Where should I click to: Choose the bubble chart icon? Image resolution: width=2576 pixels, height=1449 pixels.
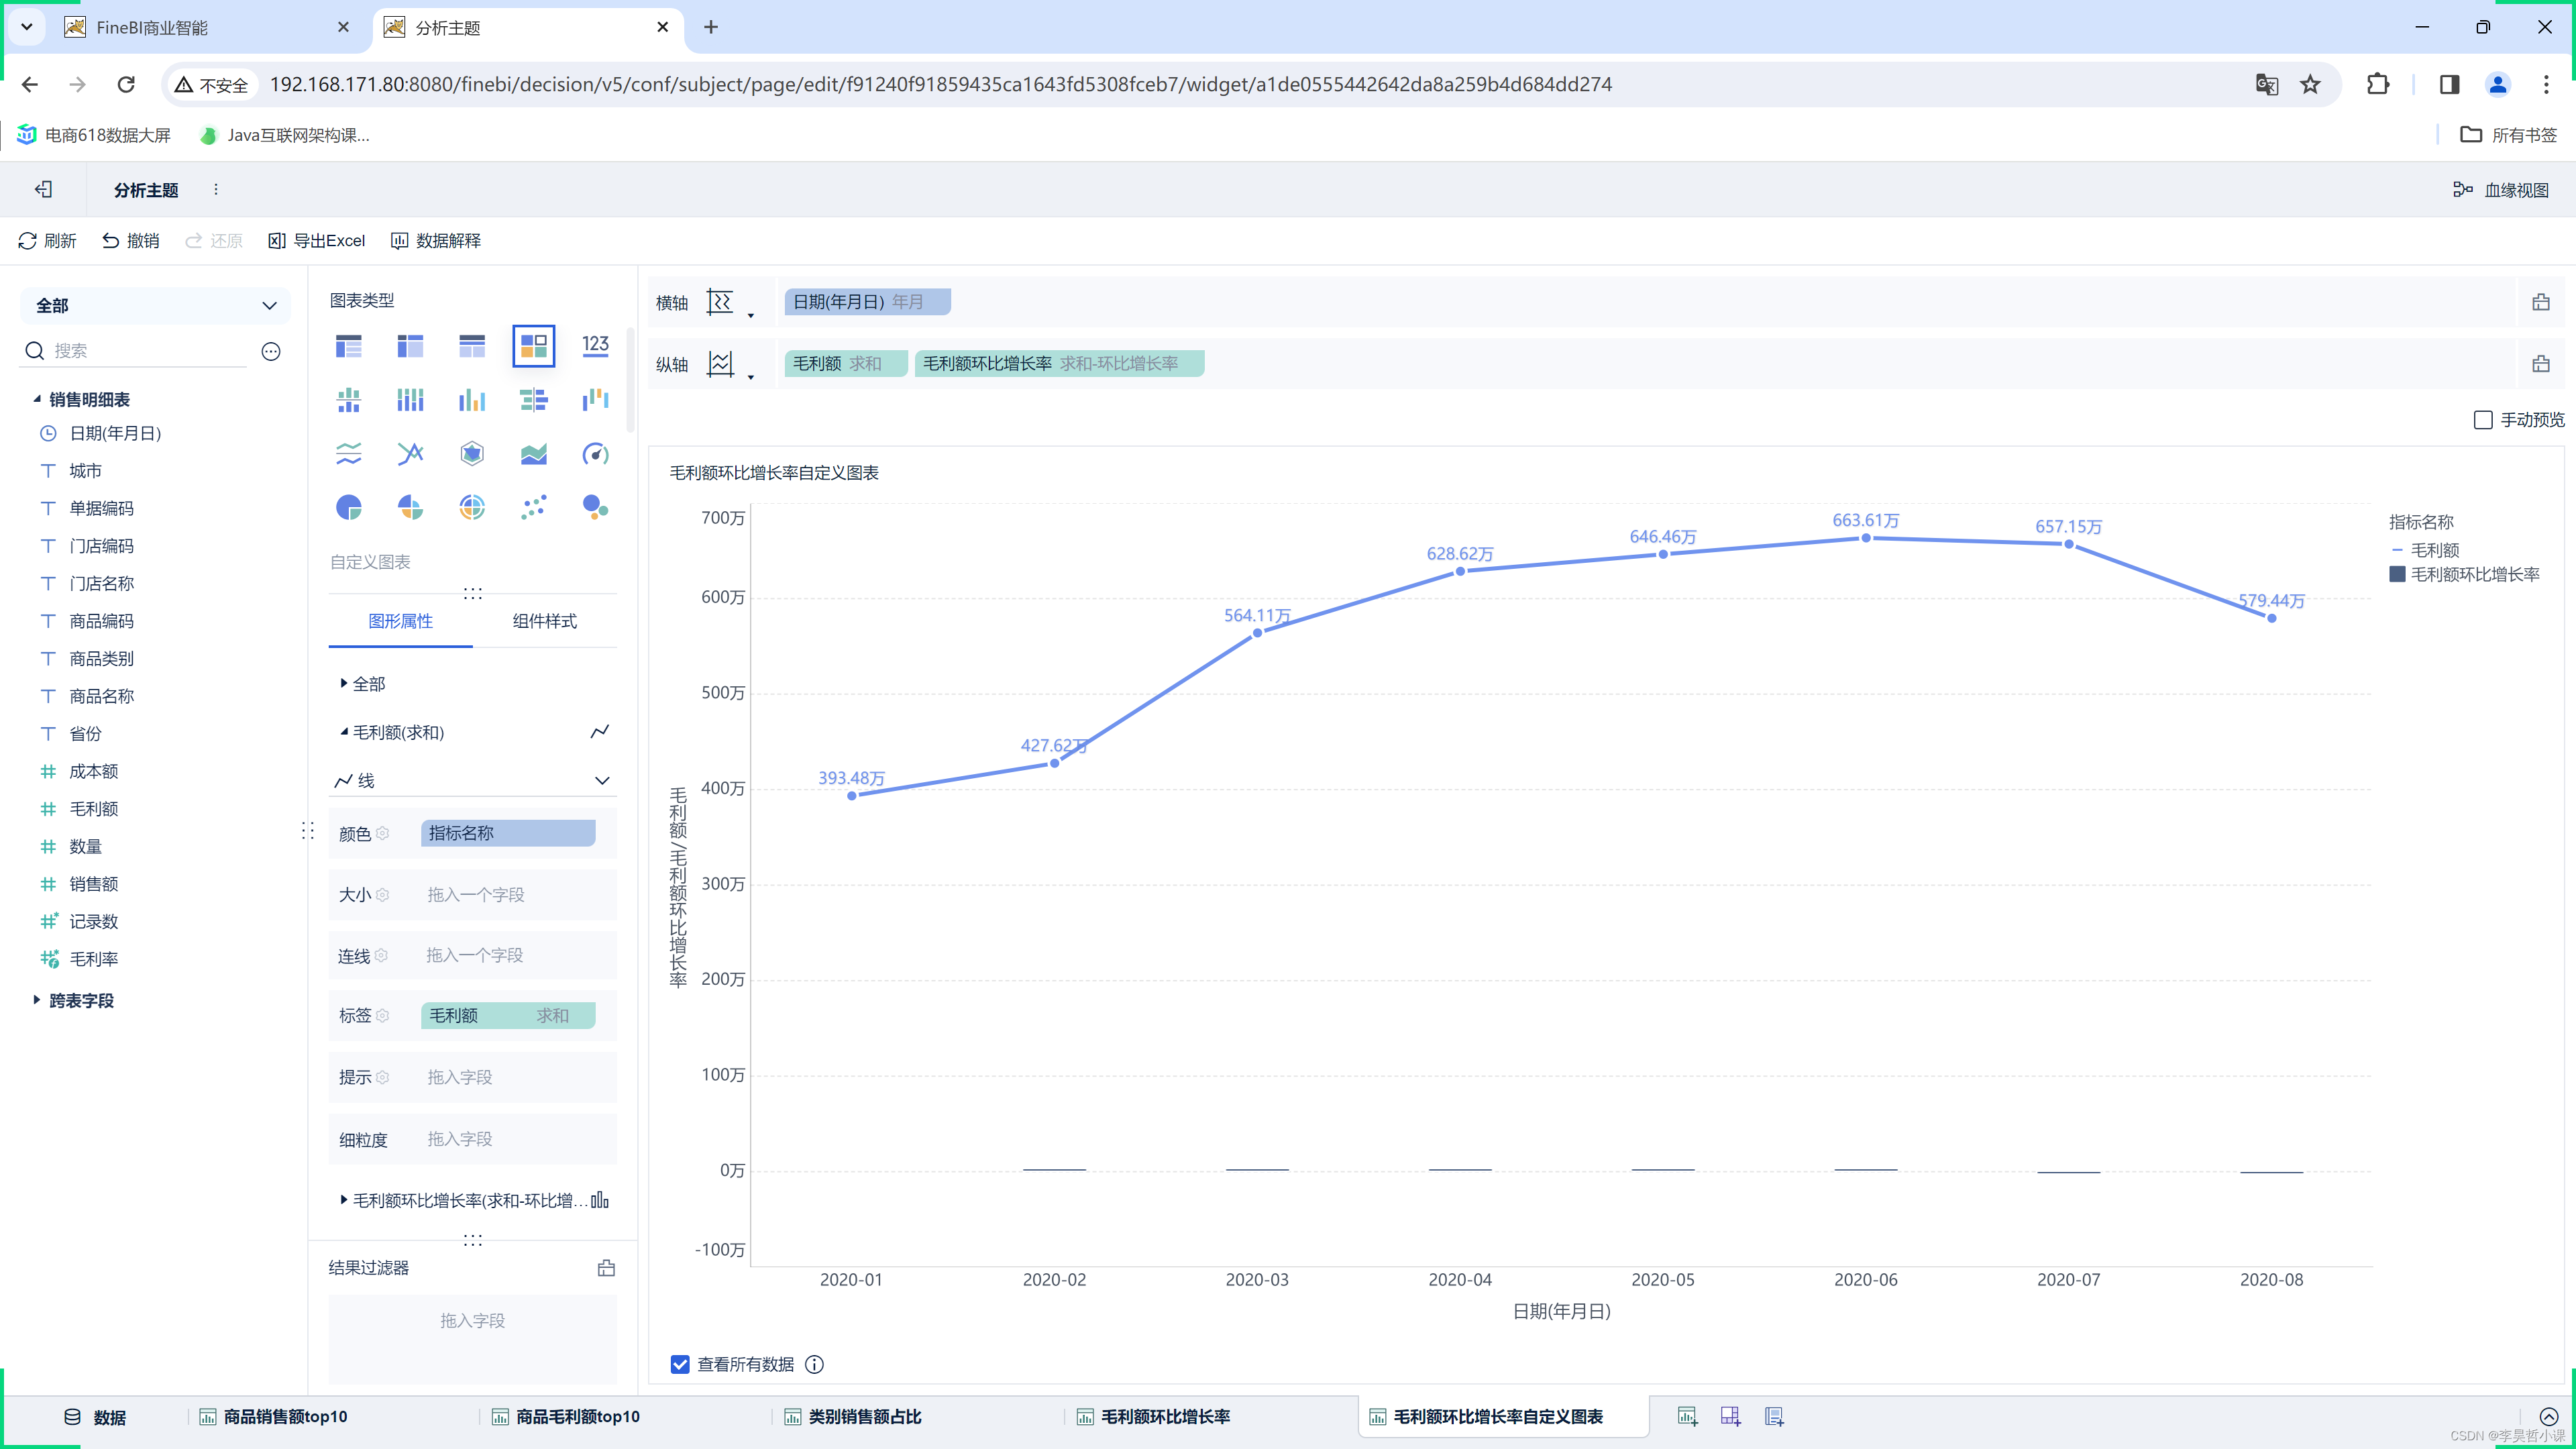(595, 507)
